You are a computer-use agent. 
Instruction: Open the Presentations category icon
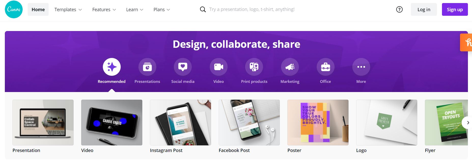point(147,67)
